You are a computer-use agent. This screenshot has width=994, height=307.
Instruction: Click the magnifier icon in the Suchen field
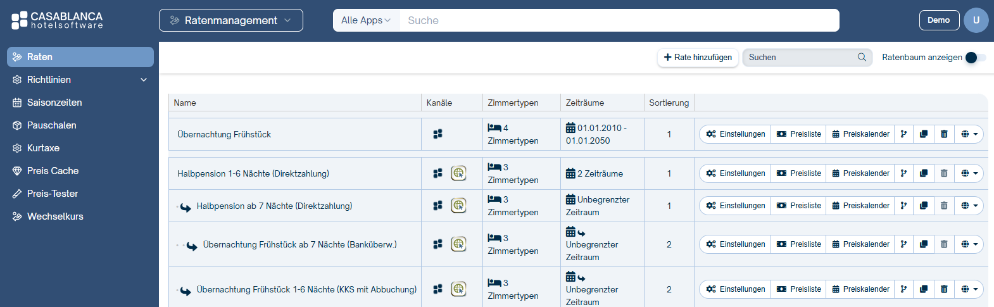pos(862,57)
